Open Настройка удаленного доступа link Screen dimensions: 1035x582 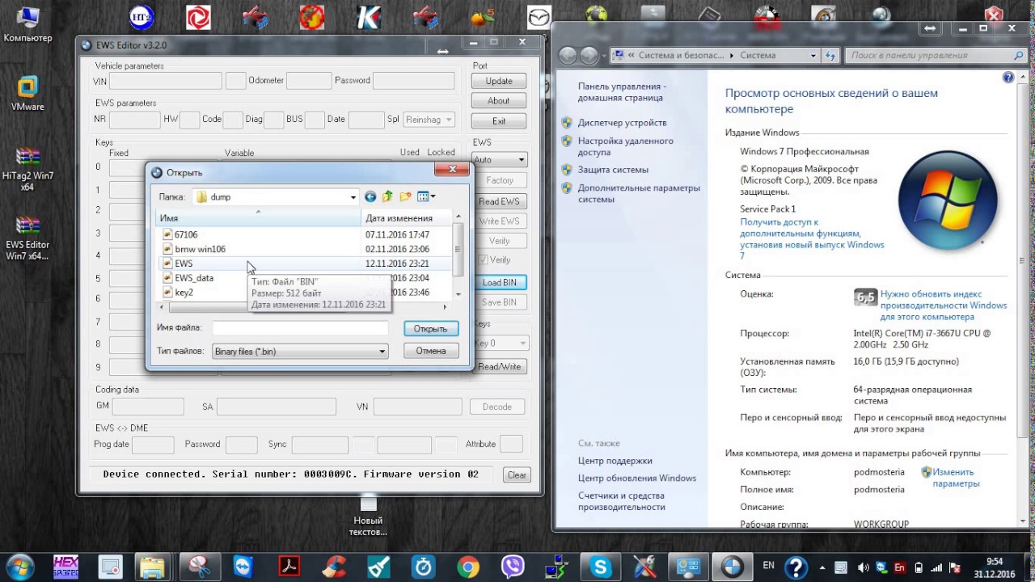(x=625, y=146)
